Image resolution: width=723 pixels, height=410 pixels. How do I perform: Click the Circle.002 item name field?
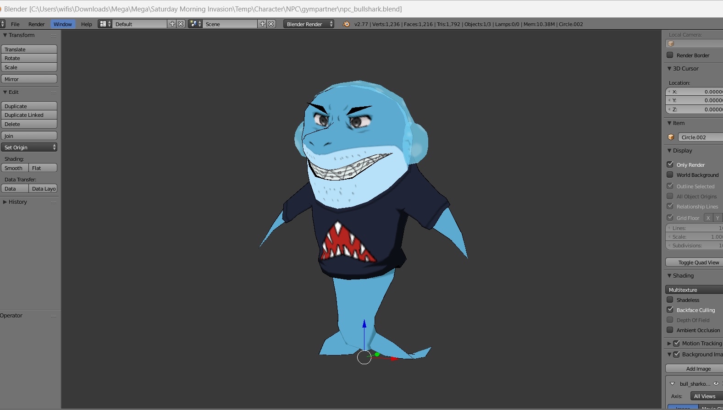coord(701,137)
